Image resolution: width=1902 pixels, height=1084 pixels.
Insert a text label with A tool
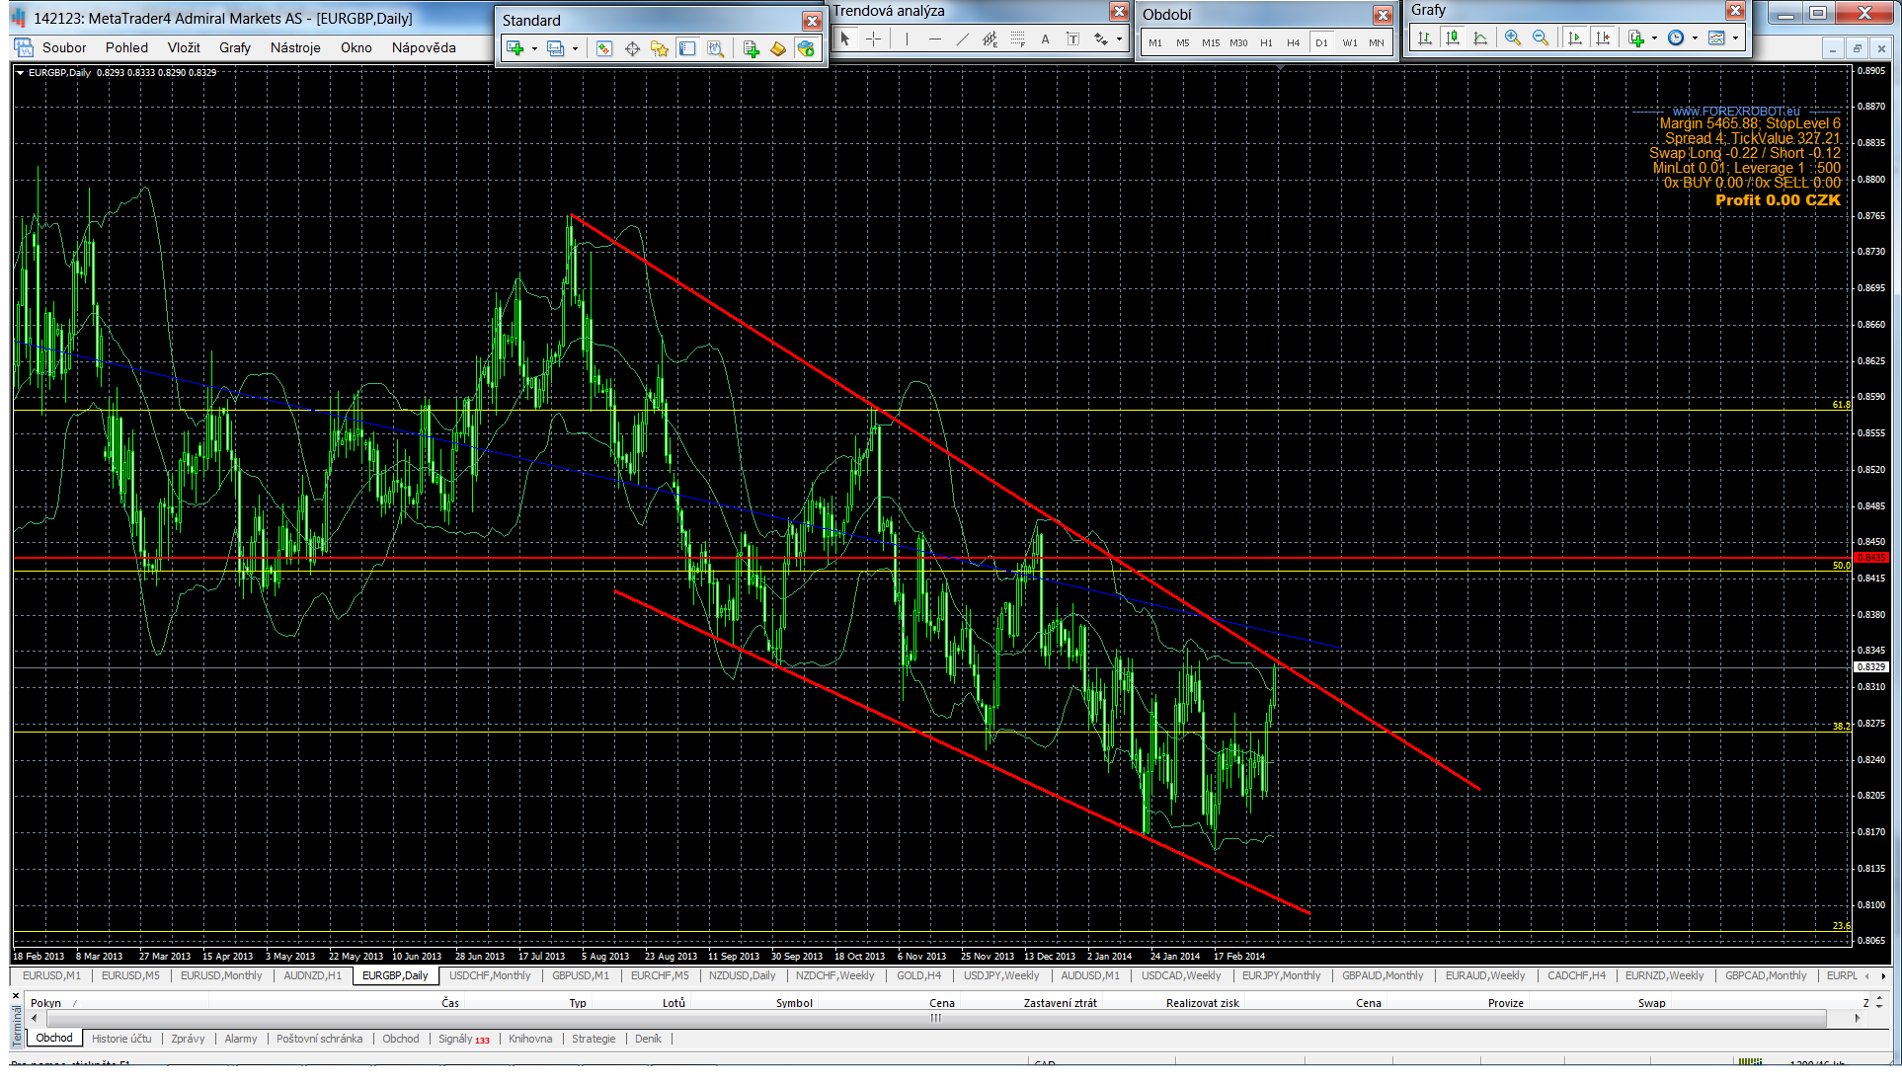(x=1045, y=39)
